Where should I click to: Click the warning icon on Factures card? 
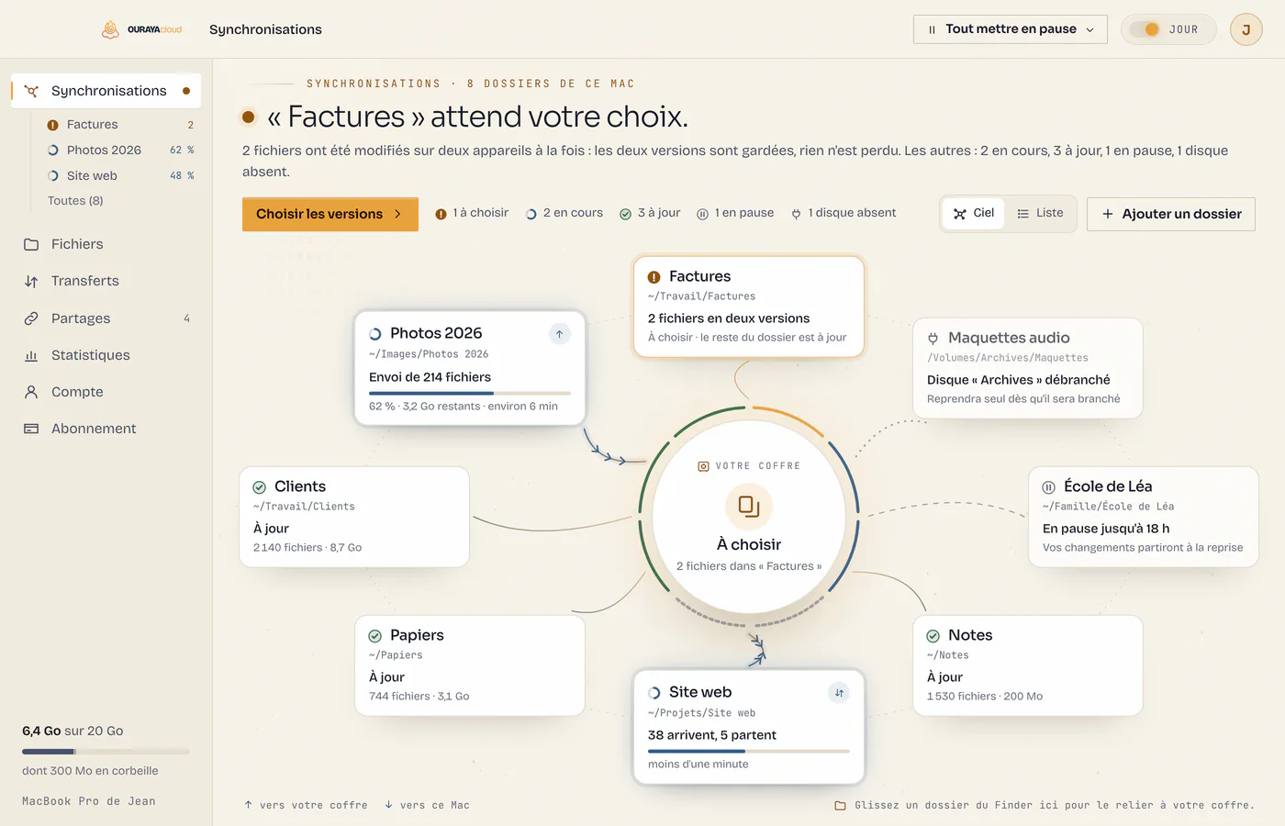[654, 277]
